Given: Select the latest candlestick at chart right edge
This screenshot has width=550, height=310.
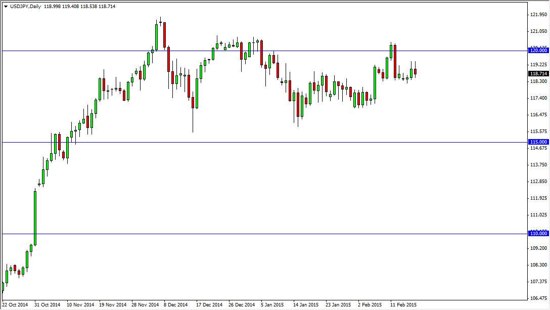Looking at the screenshot, I should [415, 71].
